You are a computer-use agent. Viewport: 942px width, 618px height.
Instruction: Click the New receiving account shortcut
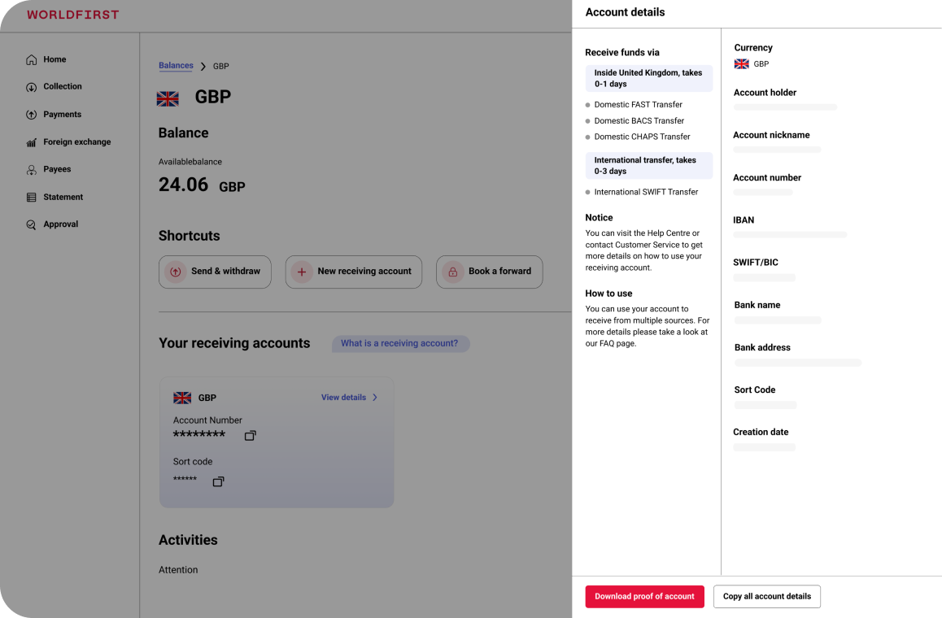[353, 272]
